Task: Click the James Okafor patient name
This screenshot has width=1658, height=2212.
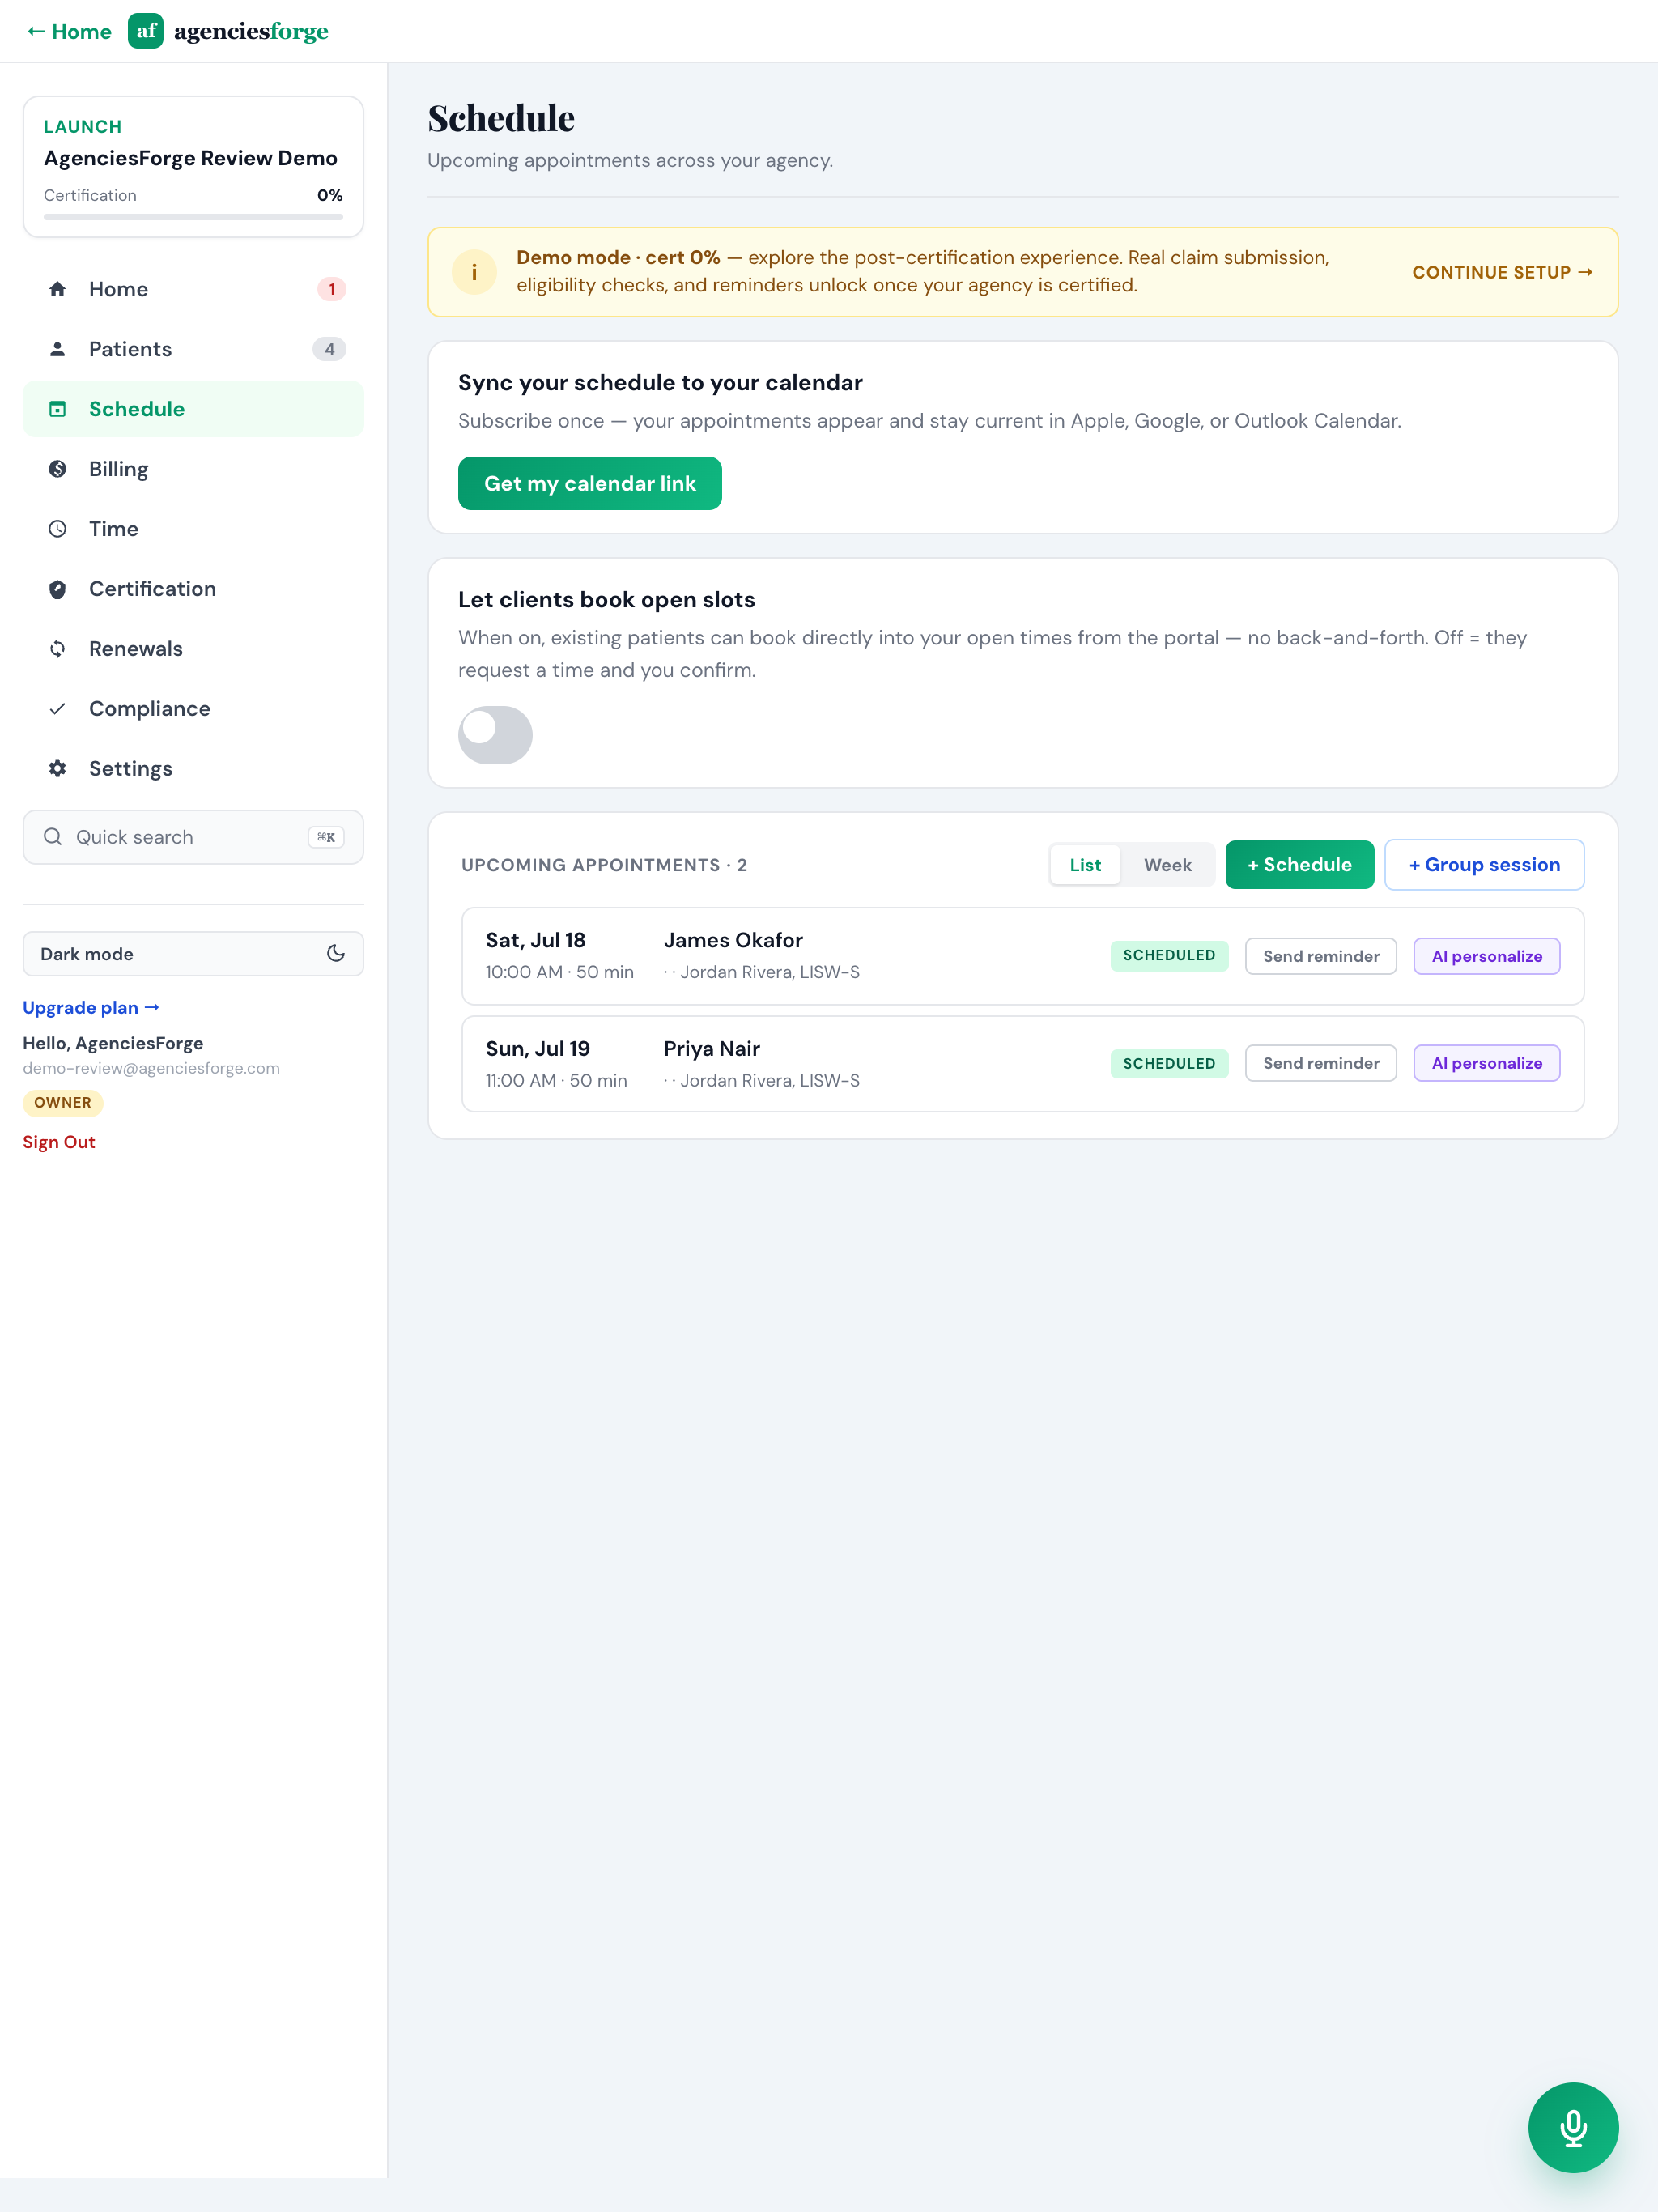Action: [x=733, y=940]
